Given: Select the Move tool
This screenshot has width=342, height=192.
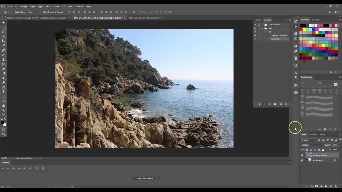Looking at the screenshot, I should pos(3,22).
